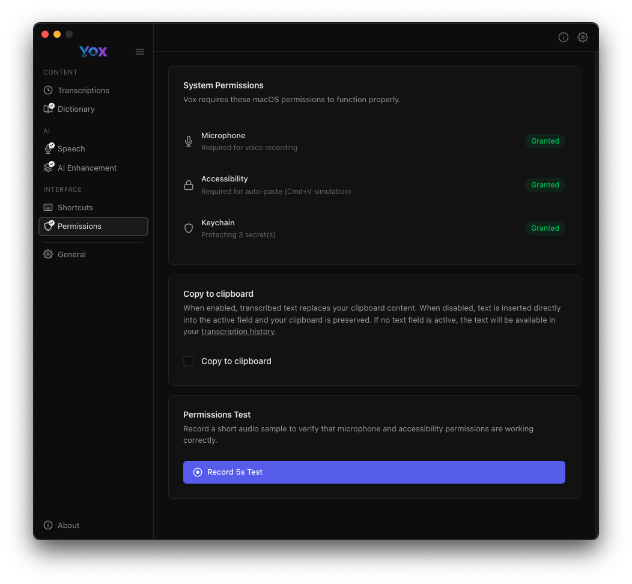The width and height of the screenshot is (632, 584).
Task: Open the transcription history link
Action: click(x=238, y=331)
